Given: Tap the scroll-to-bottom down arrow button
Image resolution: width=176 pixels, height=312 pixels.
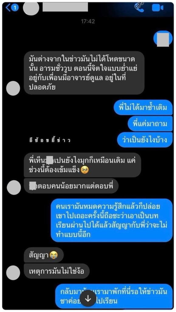Looking at the screenshot, I should click(88, 299).
